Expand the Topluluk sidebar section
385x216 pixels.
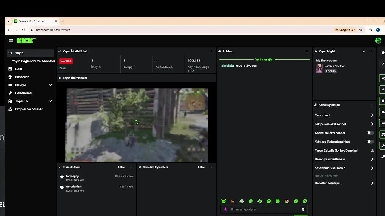point(50,101)
